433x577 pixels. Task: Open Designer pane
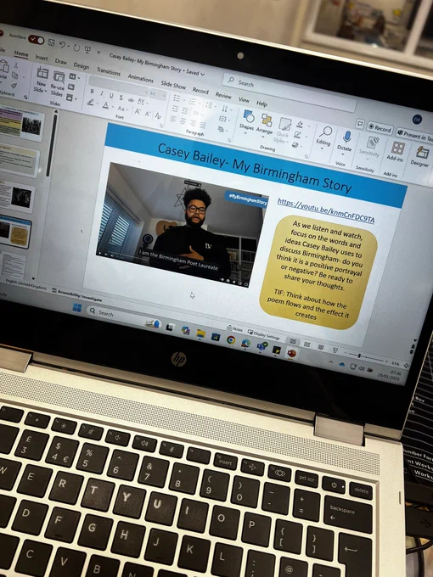click(x=421, y=156)
